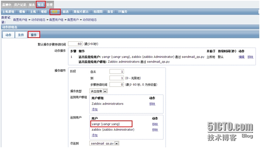
Task: Open the 监测中 top menu tab
Action: [x=7, y=5]
